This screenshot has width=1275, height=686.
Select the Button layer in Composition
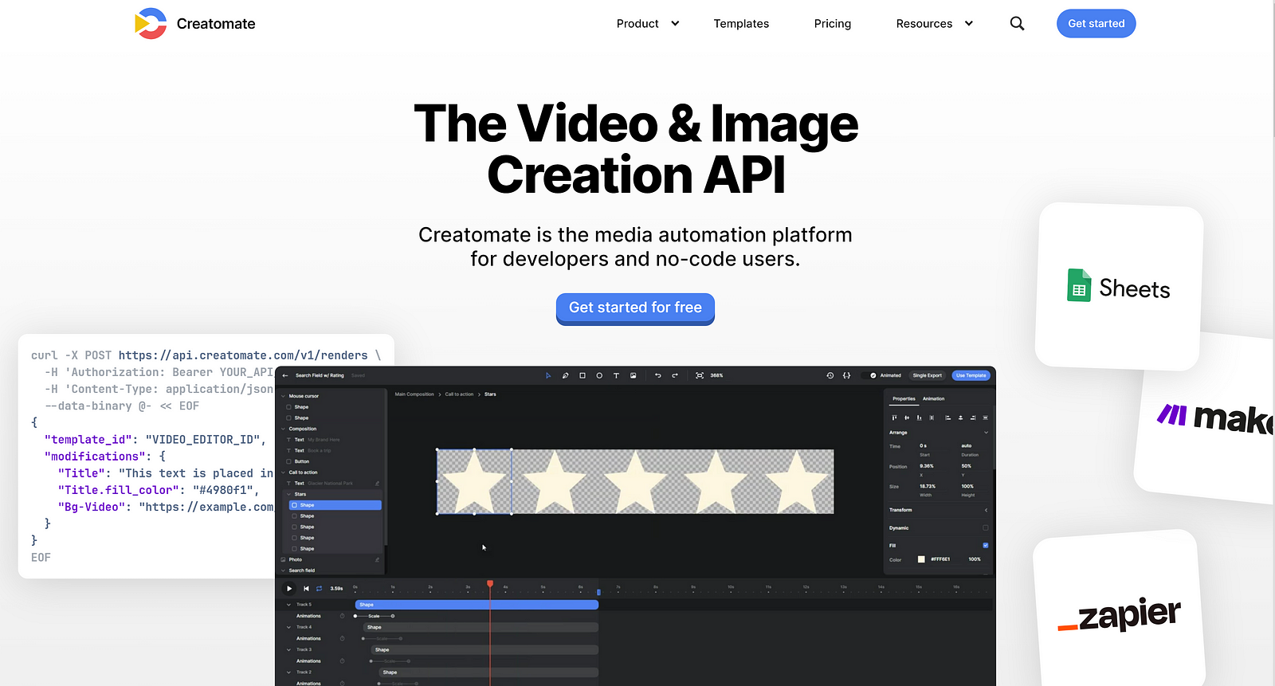point(302,461)
